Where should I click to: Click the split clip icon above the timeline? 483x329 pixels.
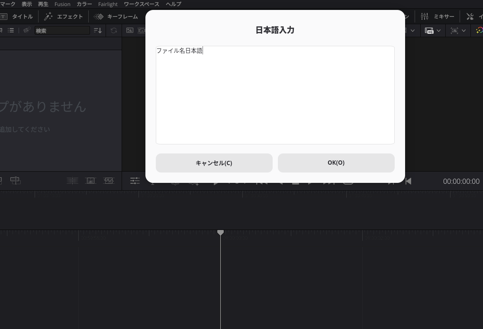(x=16, y=181)
